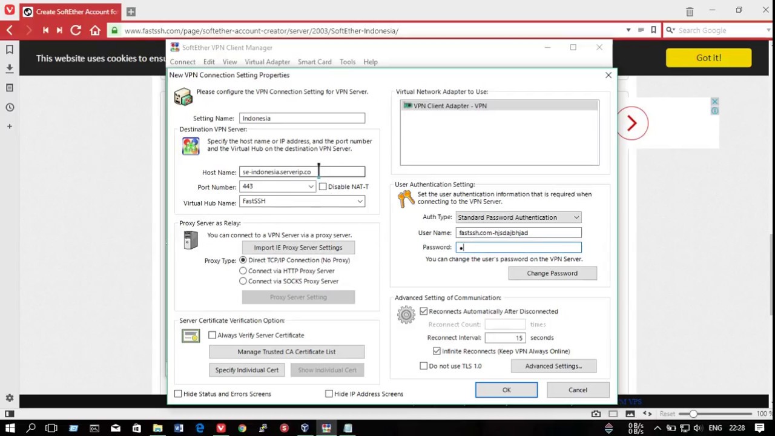This screenshot has width=775, height=436.
Task: Open the Virtual Adapter menu
Action: pyautogui.click(x=267, y=62)
